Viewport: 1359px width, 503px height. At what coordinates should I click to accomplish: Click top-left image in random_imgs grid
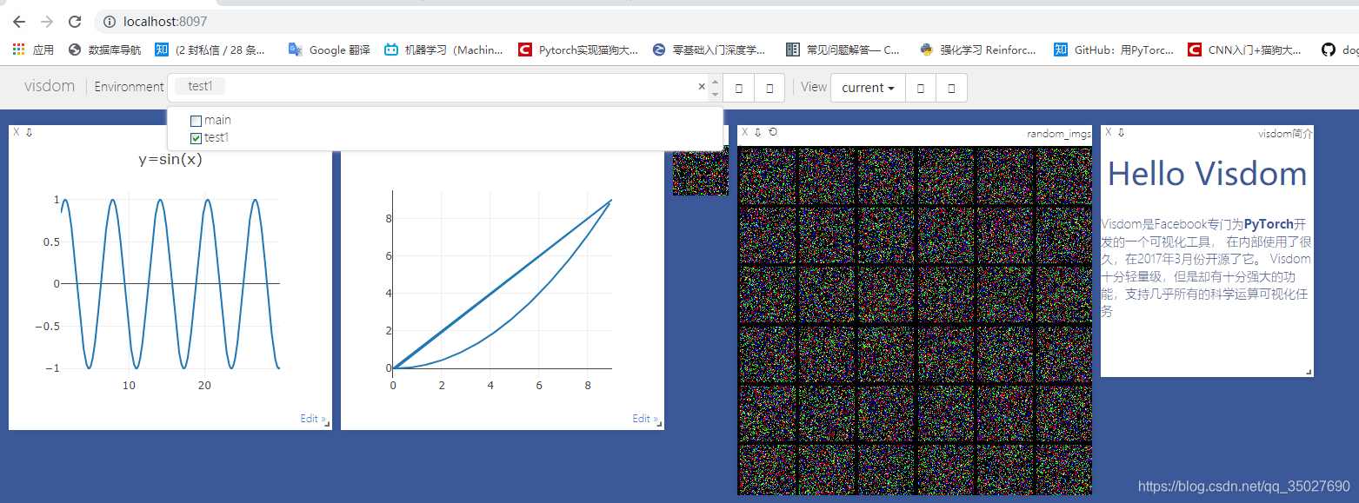(x=767, y=175)
